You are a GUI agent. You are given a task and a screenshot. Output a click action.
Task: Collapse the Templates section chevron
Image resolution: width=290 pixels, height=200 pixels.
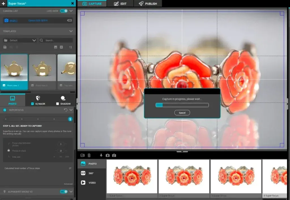tap(71, 31)
